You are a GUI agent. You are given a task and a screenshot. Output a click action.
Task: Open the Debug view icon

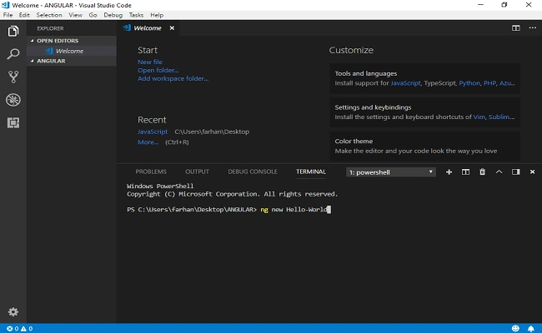tap(13, 100)
